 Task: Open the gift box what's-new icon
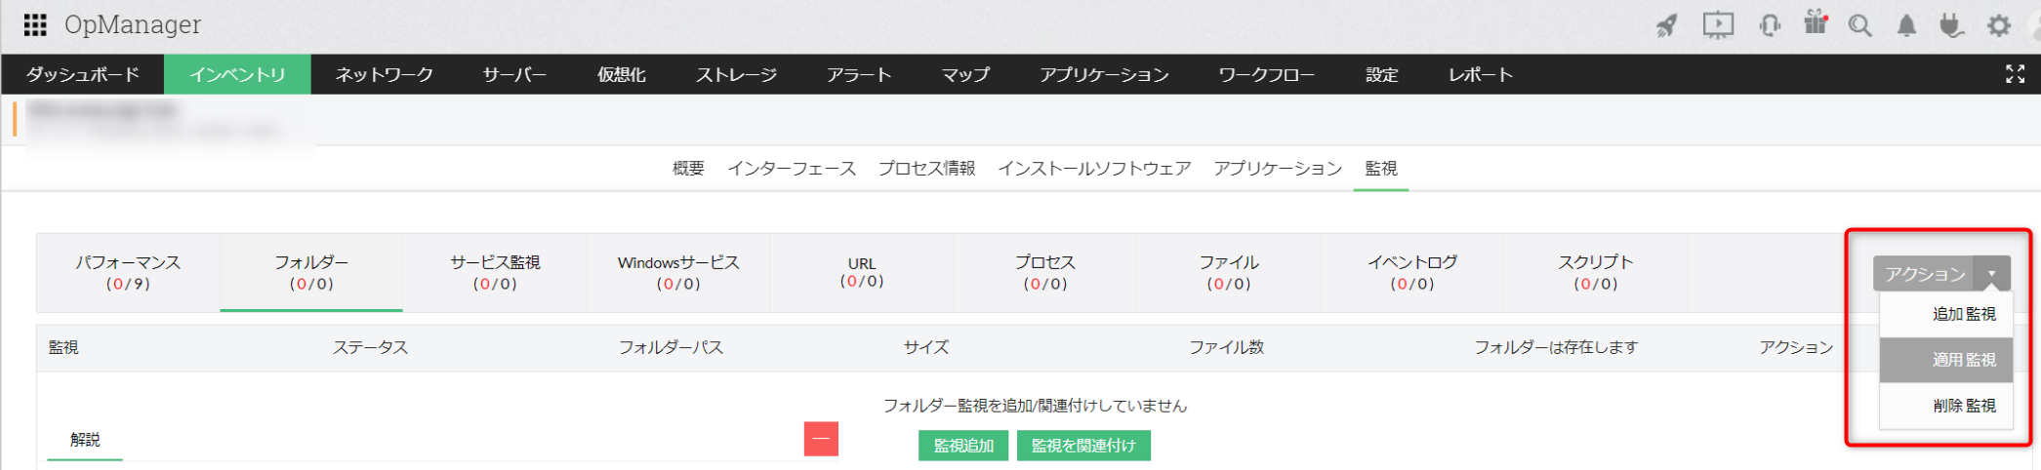click(1815, 23)
